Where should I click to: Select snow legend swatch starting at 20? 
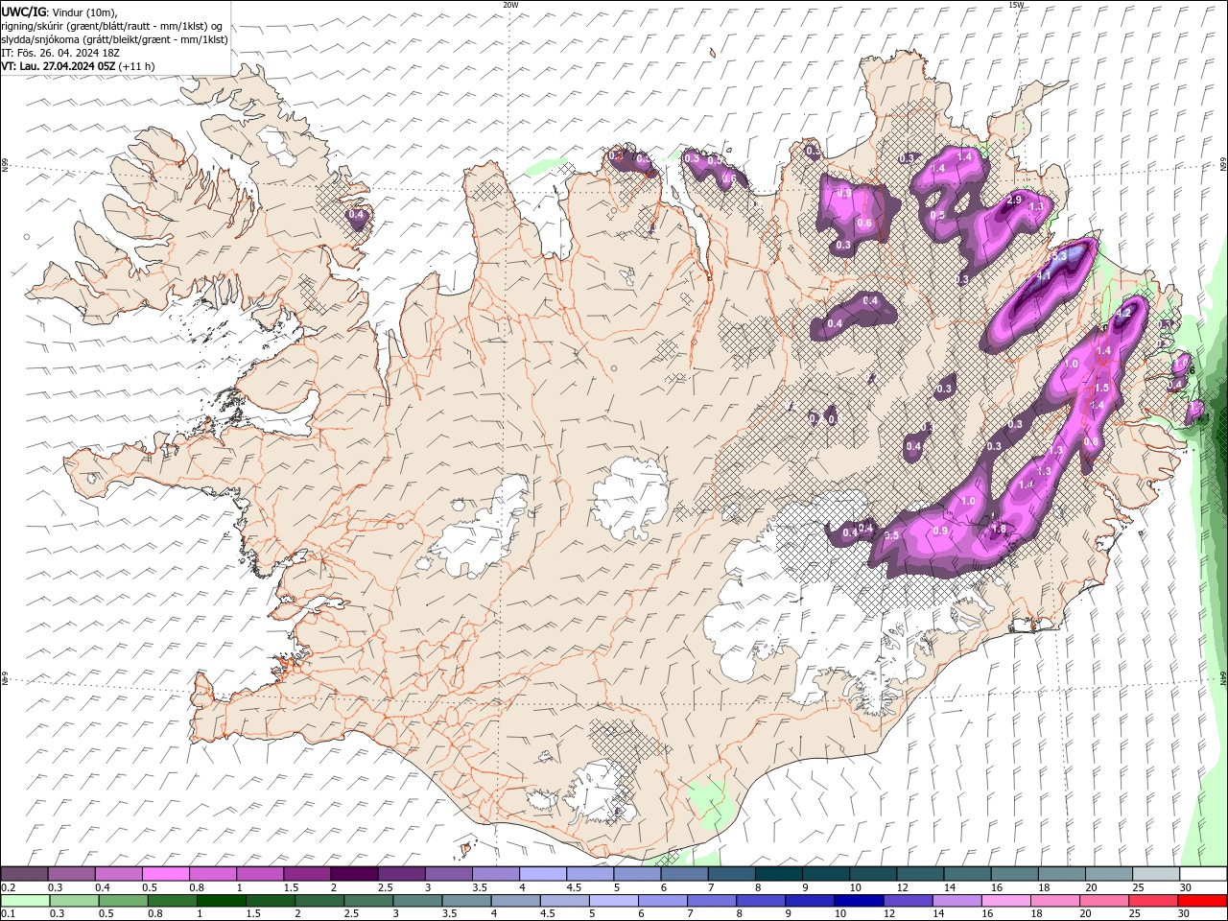1108,874
